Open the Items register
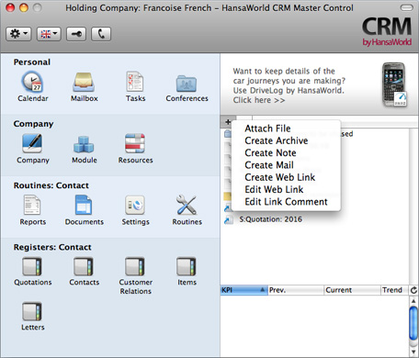This screenshot has height=358, width=419. 187,266
